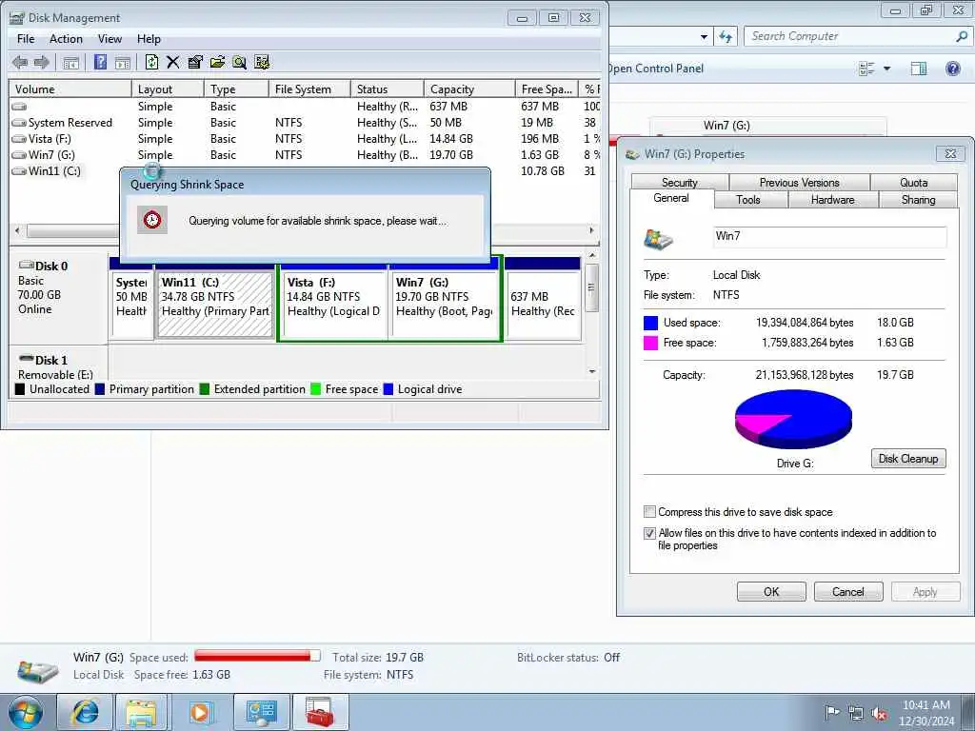This screenshot has width=975, height=731.
Task: Click Cancel in Win7 Properties
Action: (x=848, y=592)
